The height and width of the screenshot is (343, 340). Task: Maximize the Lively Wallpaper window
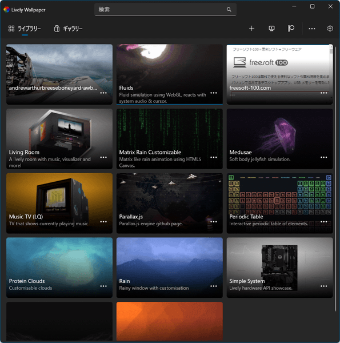[312, 6]
